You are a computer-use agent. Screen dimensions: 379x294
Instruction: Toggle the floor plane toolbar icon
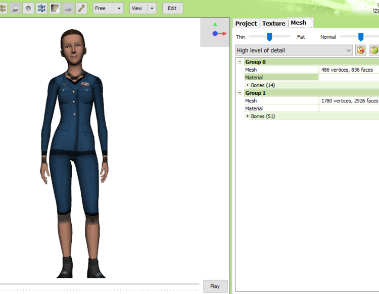click(x=68, y=8)
